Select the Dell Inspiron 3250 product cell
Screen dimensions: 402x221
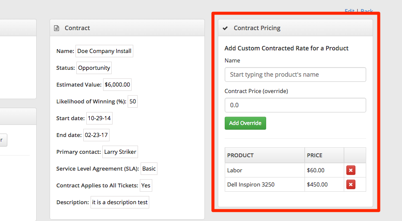pyautogui.click(x=251, y=184)
